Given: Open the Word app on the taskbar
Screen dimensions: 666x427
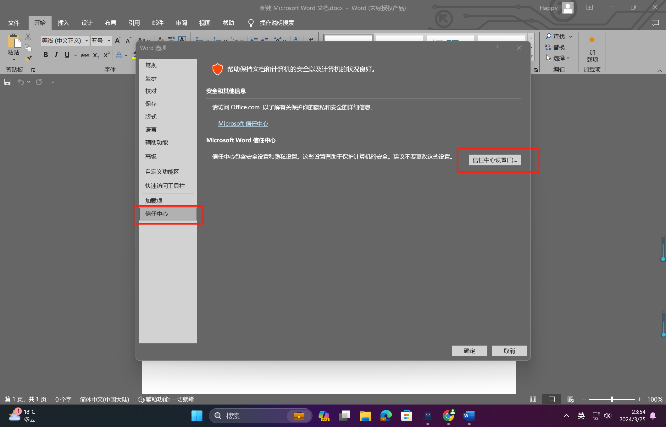Looking at the screenshot, I should point(469,416).
